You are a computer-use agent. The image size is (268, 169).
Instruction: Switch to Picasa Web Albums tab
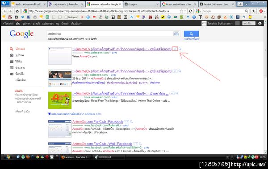[179, 4]
